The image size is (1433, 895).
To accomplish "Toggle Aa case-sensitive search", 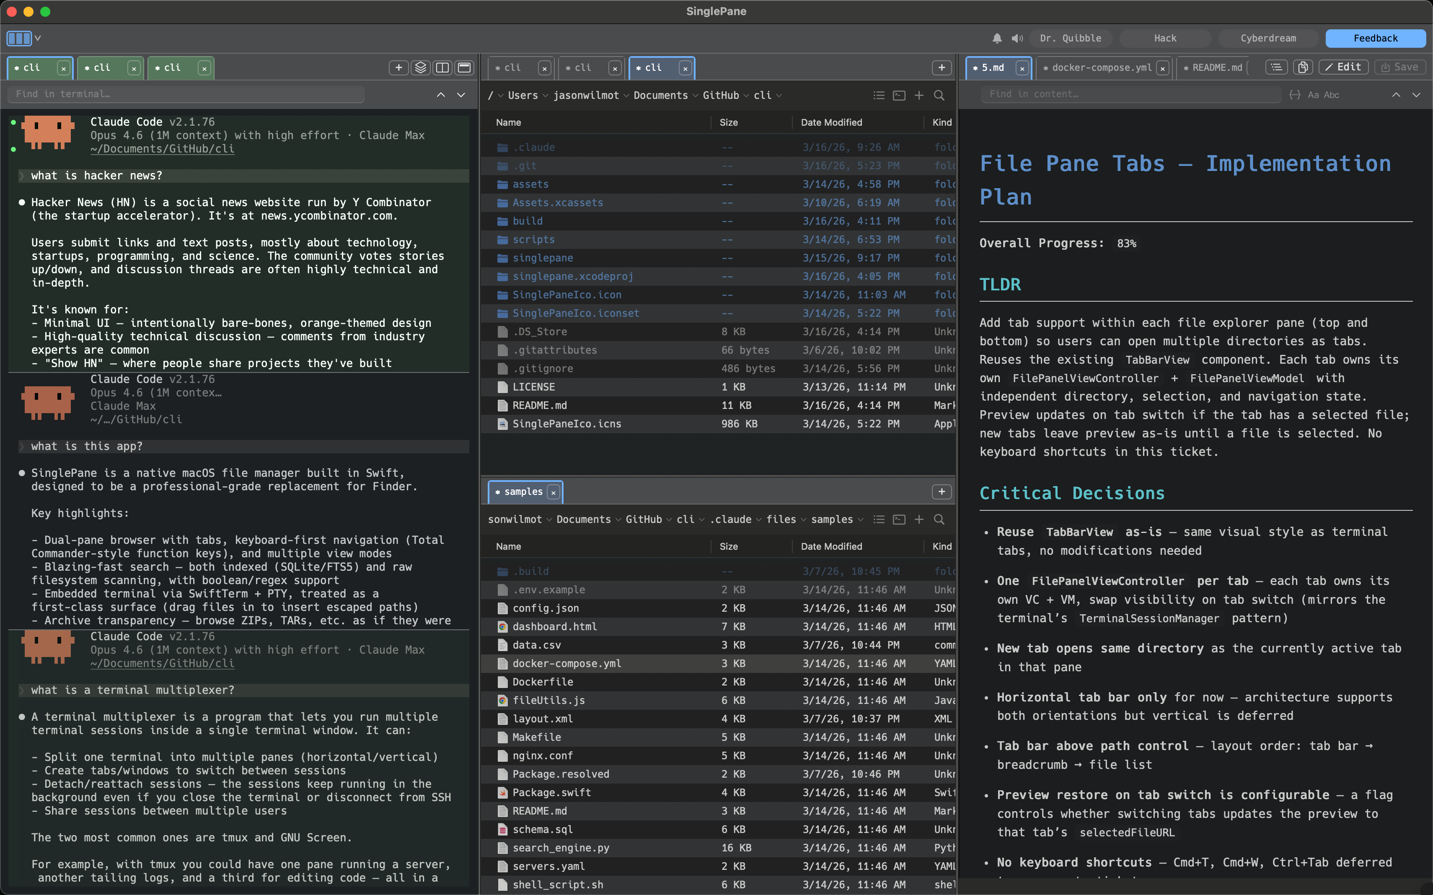I will 1313,95.
